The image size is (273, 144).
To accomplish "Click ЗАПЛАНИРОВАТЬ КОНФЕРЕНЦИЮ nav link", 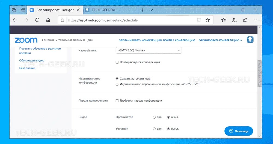I will [141, 40].
